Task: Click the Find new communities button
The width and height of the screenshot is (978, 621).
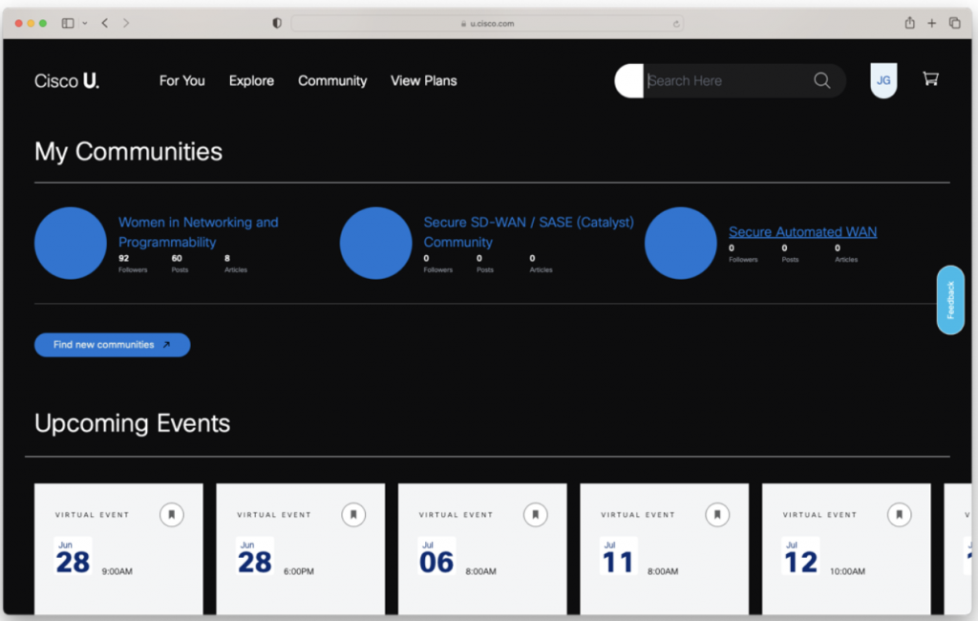Action: (112, 345)
